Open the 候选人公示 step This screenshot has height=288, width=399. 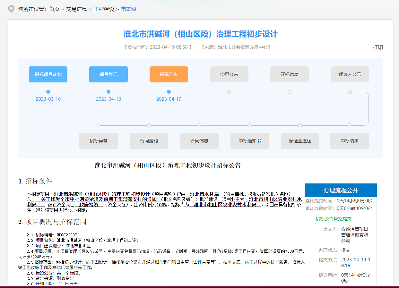click(350, 74)
